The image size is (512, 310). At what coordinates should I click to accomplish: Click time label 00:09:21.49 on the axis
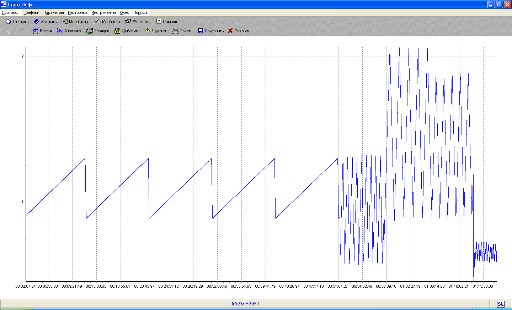tap(72, 286)
